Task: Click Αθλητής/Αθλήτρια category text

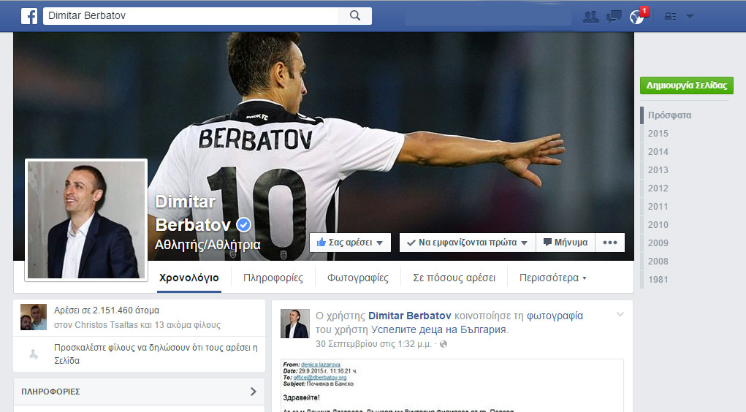Action: click(208, 245)
